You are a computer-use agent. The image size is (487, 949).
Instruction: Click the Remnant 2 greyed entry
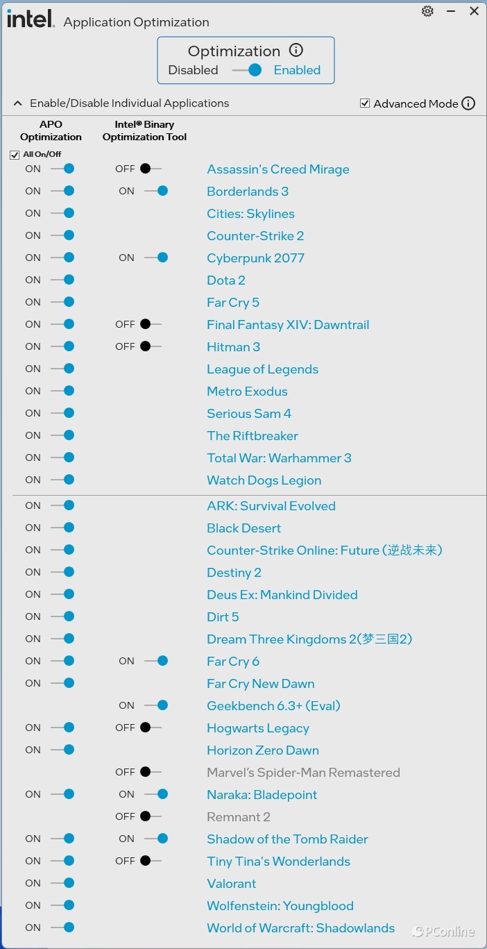(239, 817)
